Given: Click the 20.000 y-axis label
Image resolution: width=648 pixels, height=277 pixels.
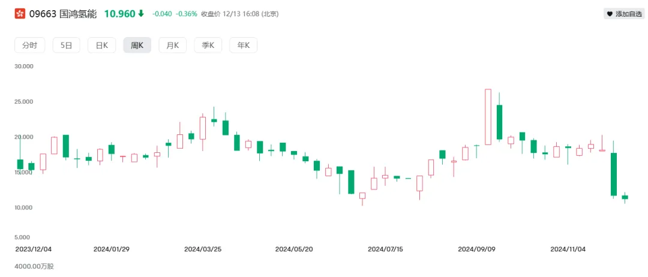Looking at the screenshot, I should pos(24,137).
